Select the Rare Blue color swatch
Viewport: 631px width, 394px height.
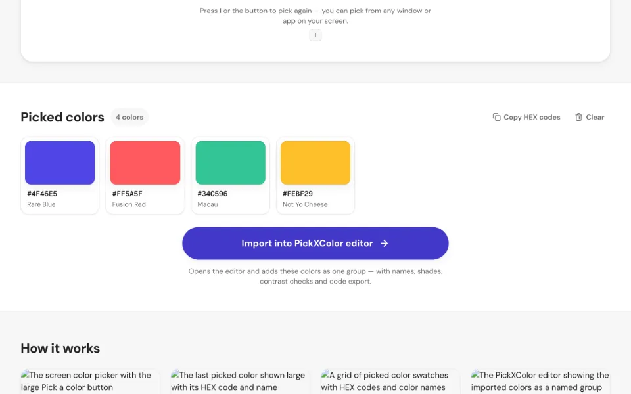60,162
